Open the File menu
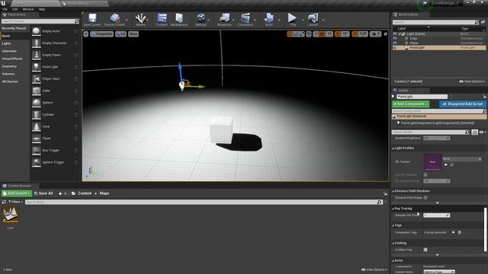Viewport: 488px width, 274px height. coord(5,9)
